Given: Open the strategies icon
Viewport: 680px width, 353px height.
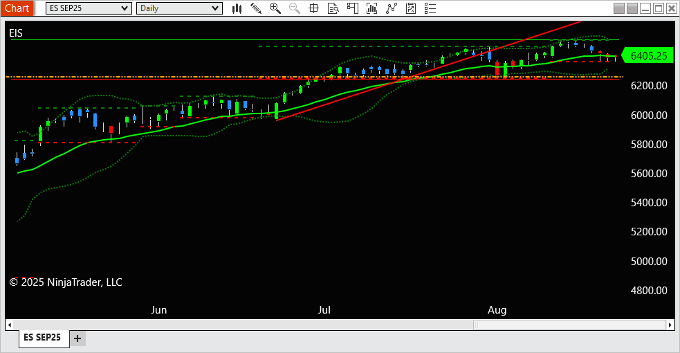Looking at the screenshot, I should click(x=411, y=8).
